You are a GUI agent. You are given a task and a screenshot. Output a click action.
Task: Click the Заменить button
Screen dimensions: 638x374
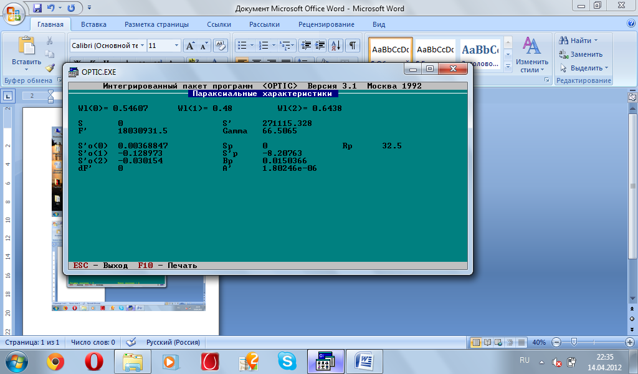tap(581, 54)
